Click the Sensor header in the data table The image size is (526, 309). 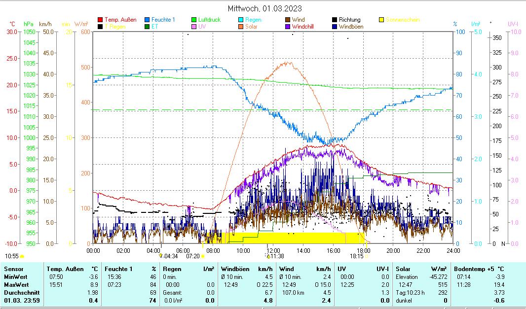click(x=14, y=269)
